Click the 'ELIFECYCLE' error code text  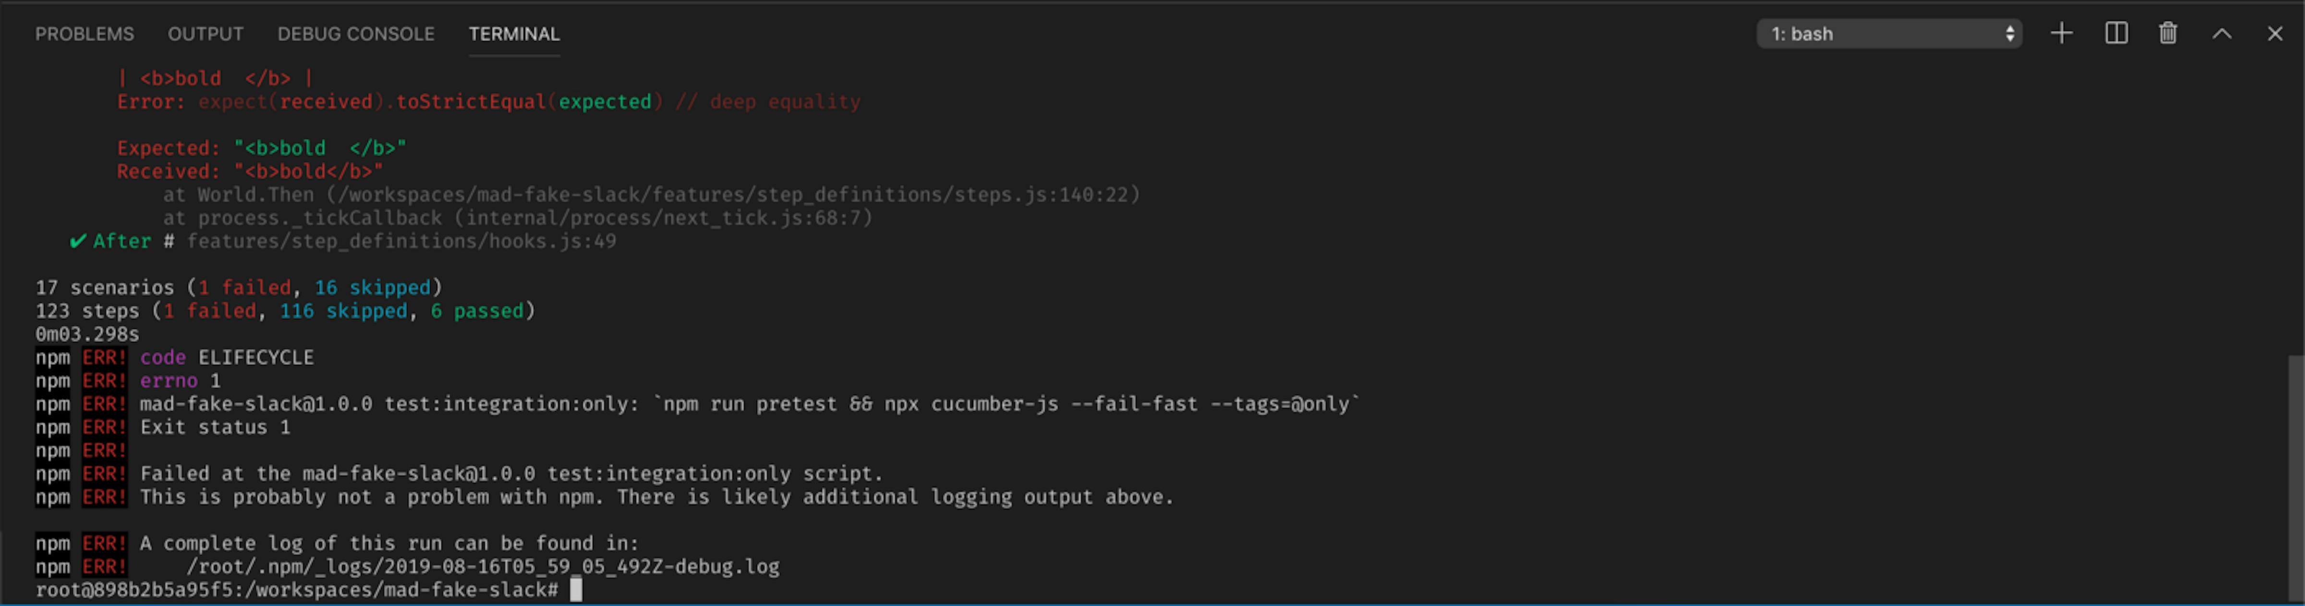click(256, 357)
